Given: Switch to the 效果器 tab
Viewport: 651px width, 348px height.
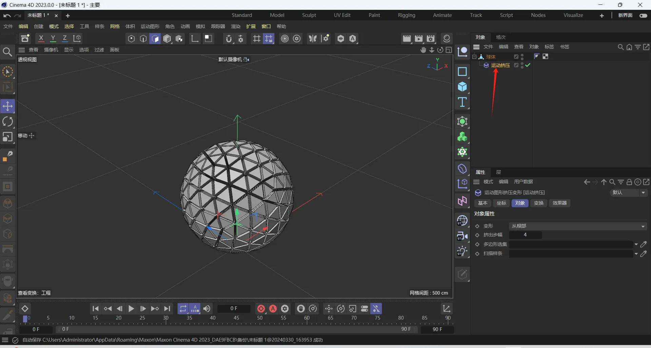Looking at the screenshot, I should 559,203.
